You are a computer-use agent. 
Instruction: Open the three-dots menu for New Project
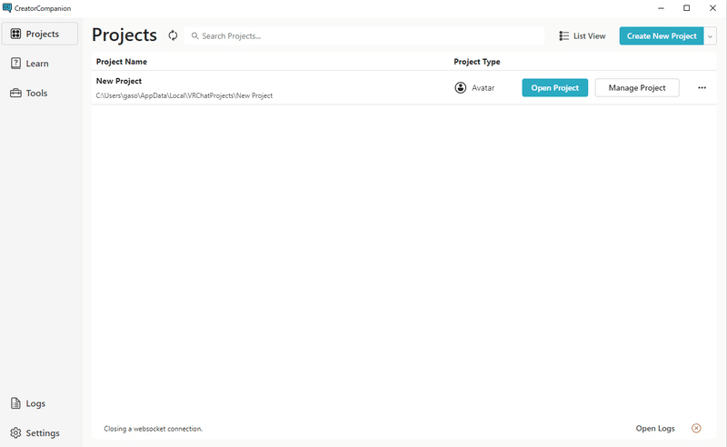tap(702, 87)
